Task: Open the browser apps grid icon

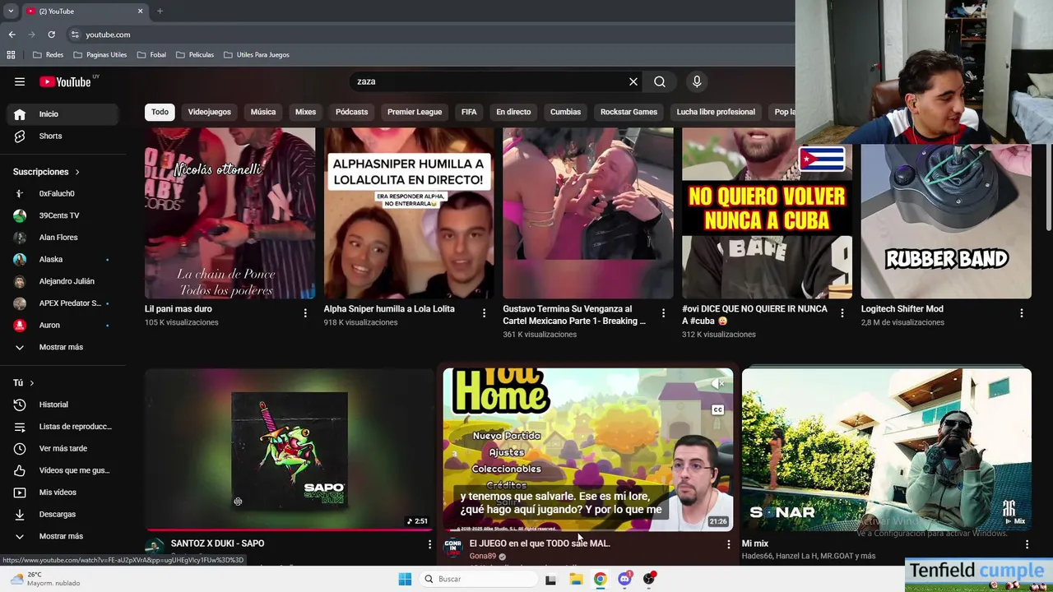Action: 11,54
